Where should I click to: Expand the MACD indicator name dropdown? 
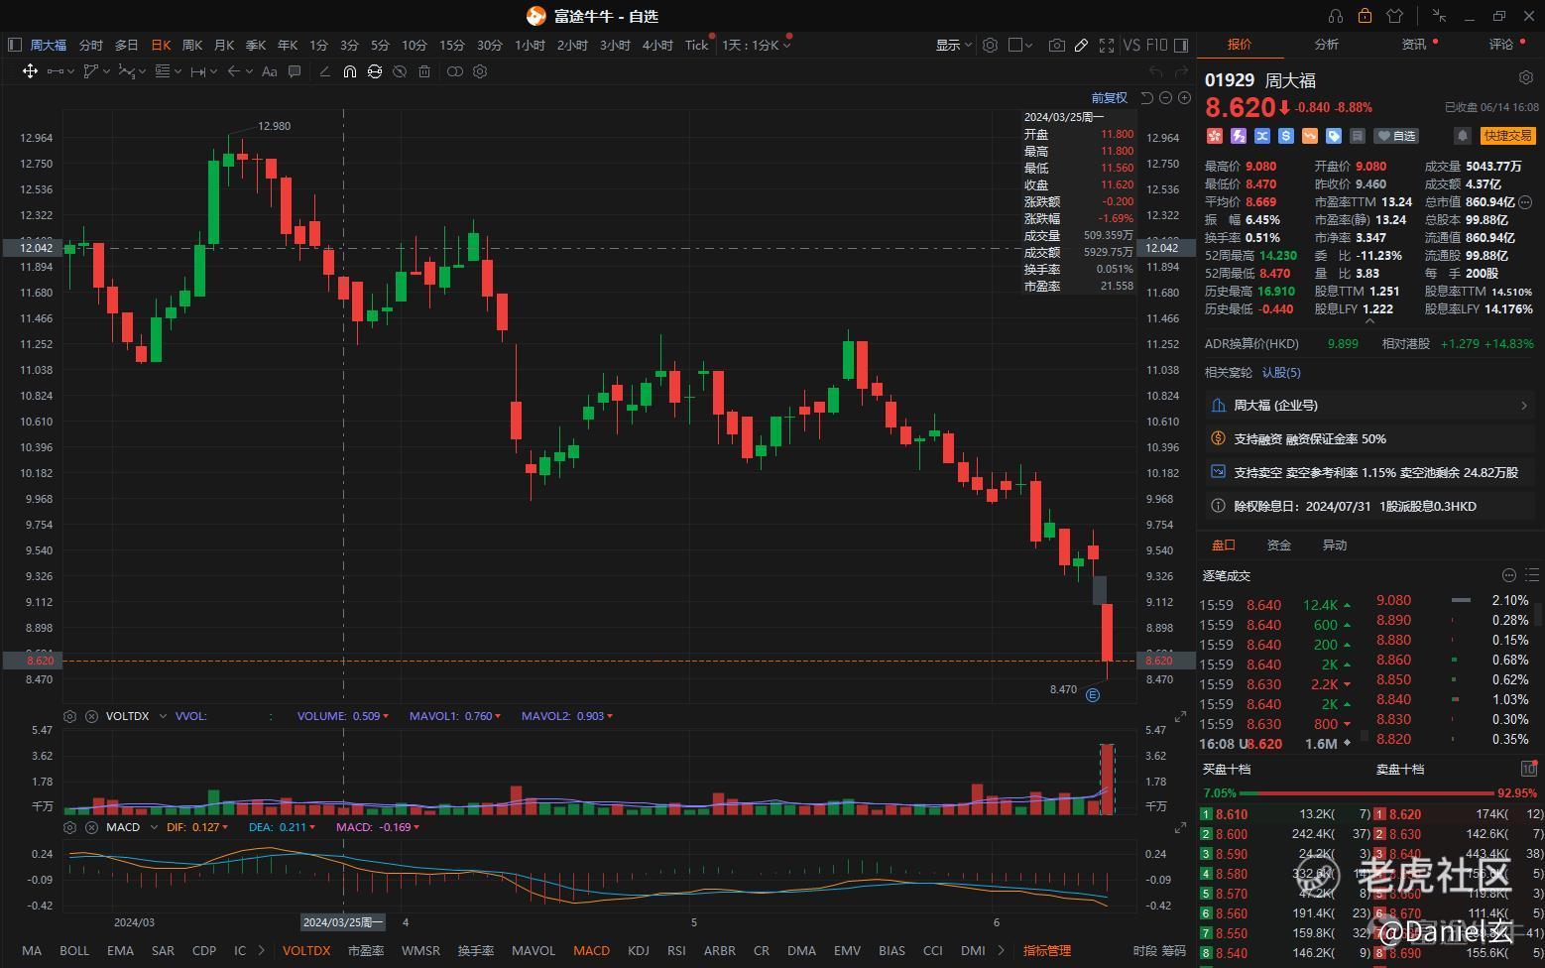click(152, 827)
